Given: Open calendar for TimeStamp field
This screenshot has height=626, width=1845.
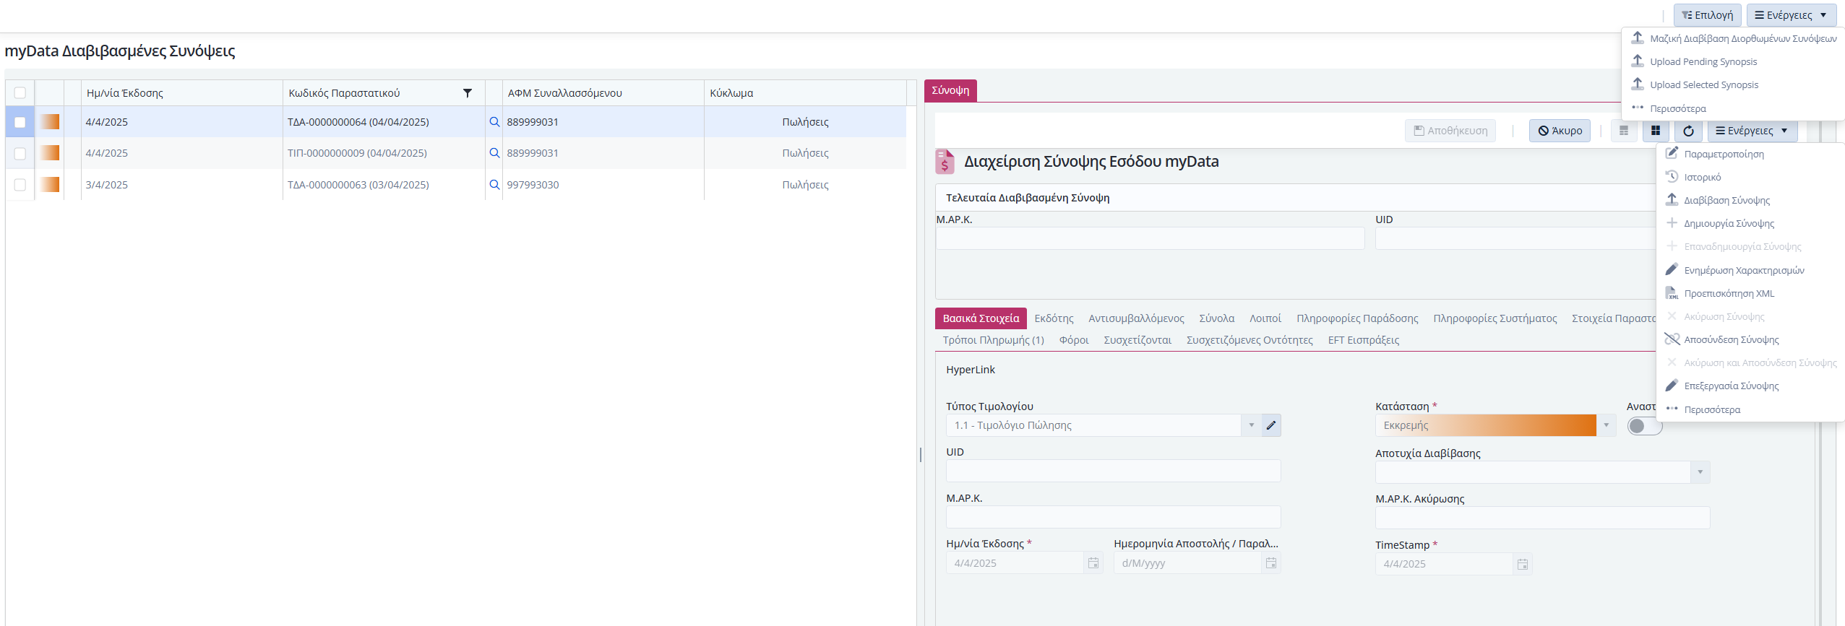Looking at the screenshot, I should click(1523, 565).
